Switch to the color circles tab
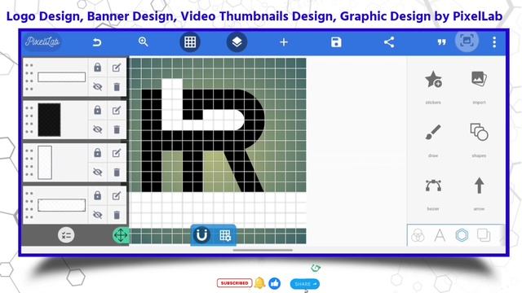The width and height of the screenshot is (522, 293). coord(418,235)
